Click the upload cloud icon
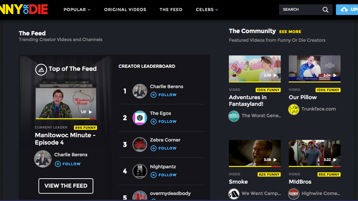This screenshot has width=358, height=201. coord(344,10)
